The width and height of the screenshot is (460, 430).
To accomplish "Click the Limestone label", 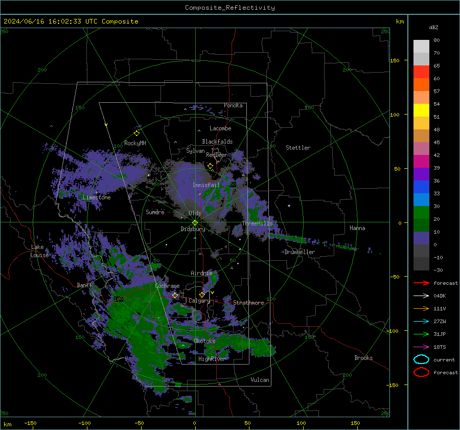I will coord(97,197).
